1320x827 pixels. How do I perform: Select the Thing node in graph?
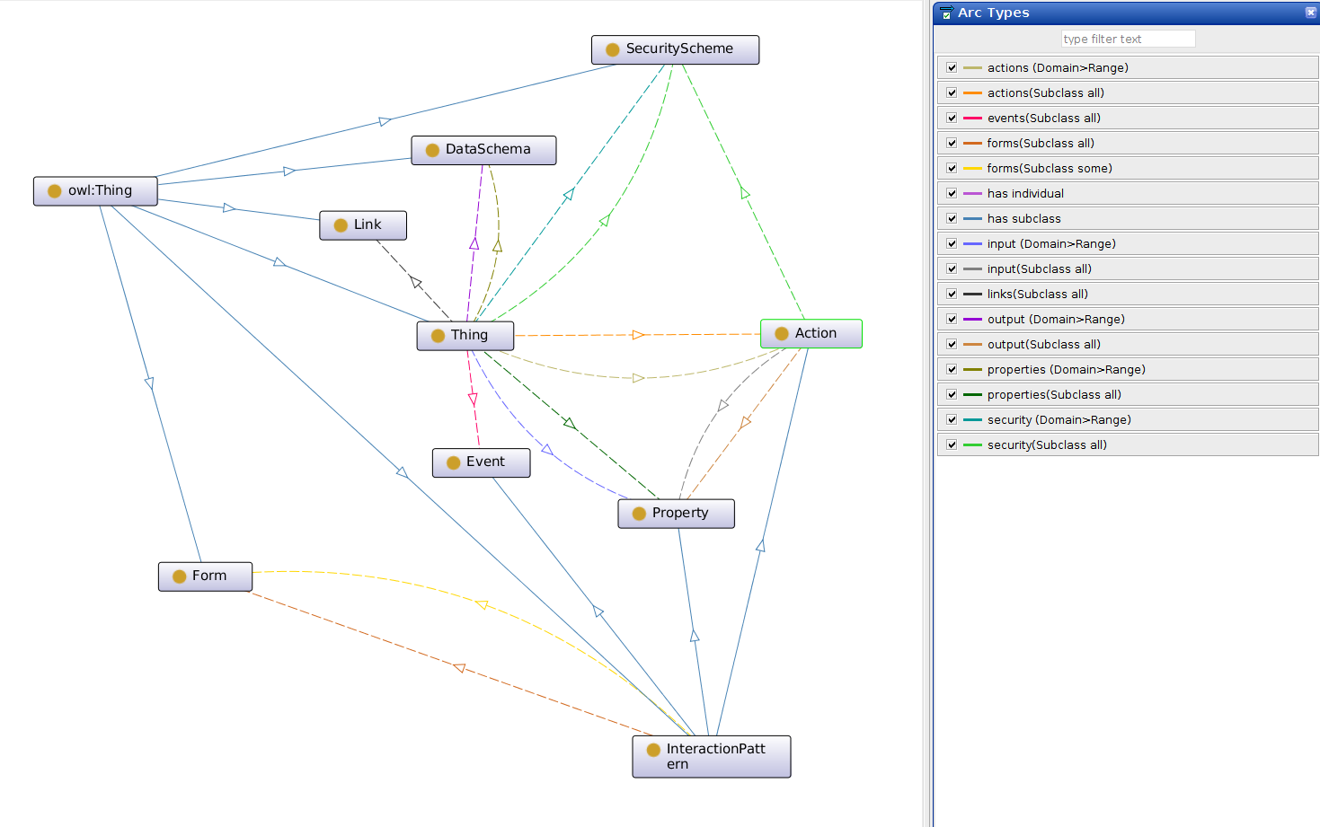tap(465, 336)
